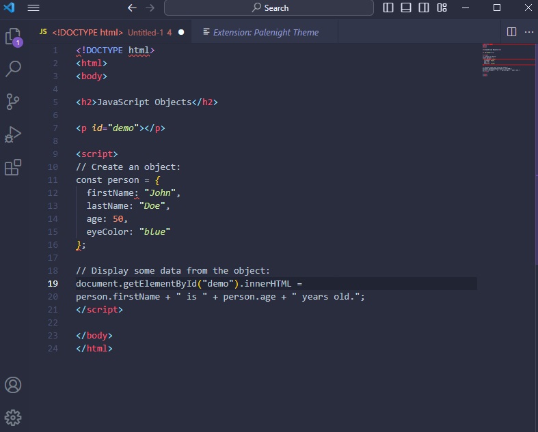The width and height of the screenshot is (538, 432).
Task: Click the 'JavaScript Objects' heading text
Action: coord(144,102)
